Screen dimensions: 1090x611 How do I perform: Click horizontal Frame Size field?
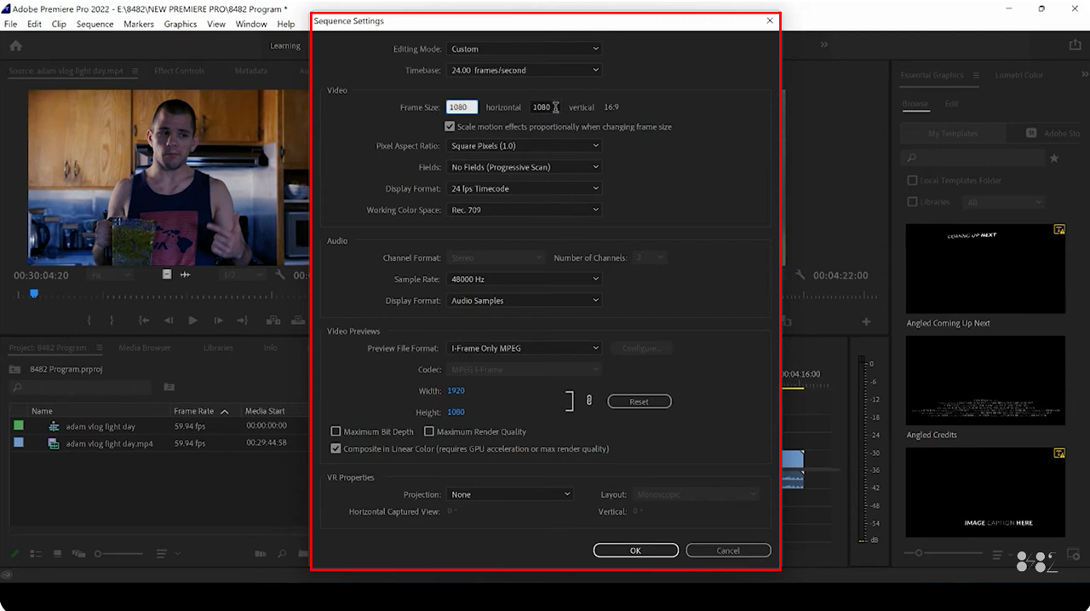tap(462, 107)
